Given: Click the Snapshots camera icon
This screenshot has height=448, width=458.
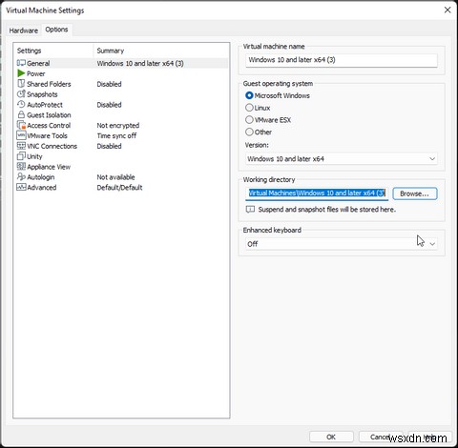Looking at the screenshot, I should coord(21,94).
